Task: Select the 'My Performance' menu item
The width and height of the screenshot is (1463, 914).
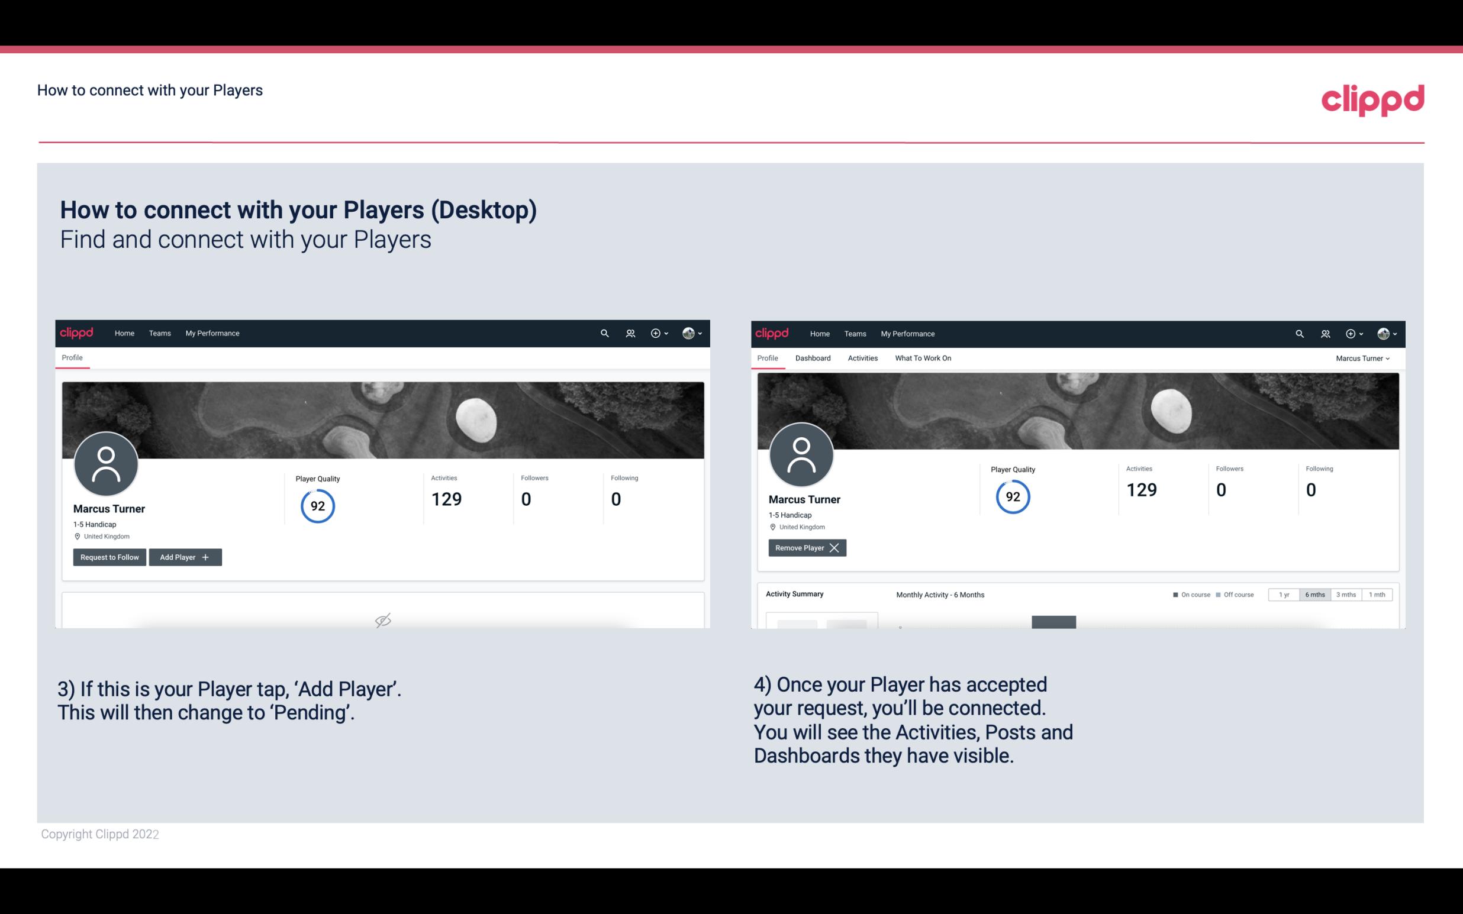Action: click(x=211, y=334)
